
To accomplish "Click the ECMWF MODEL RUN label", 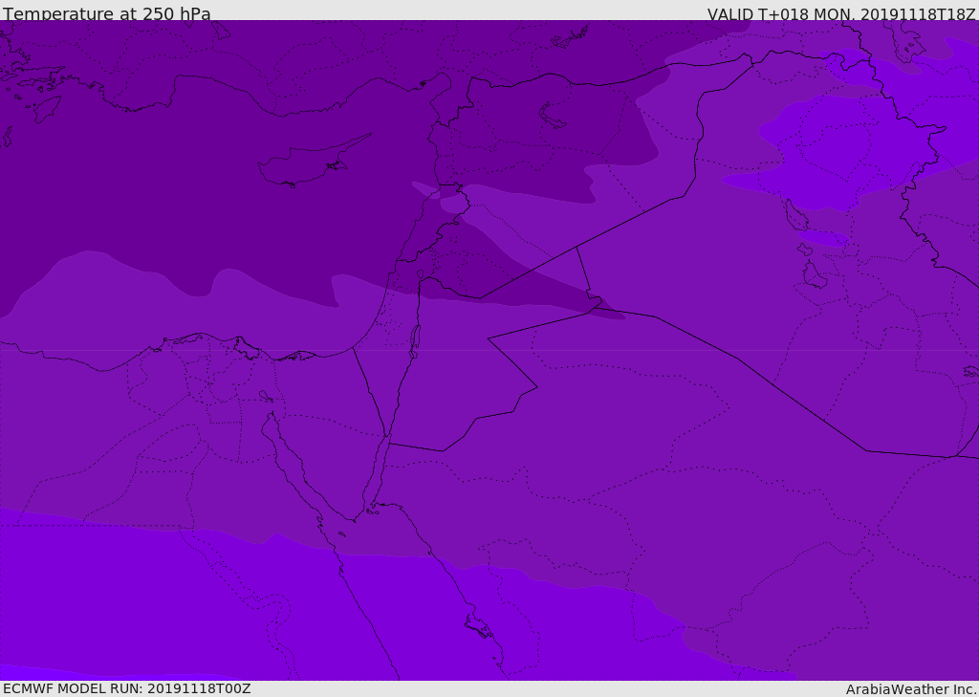I will click(x=126, y=688).
